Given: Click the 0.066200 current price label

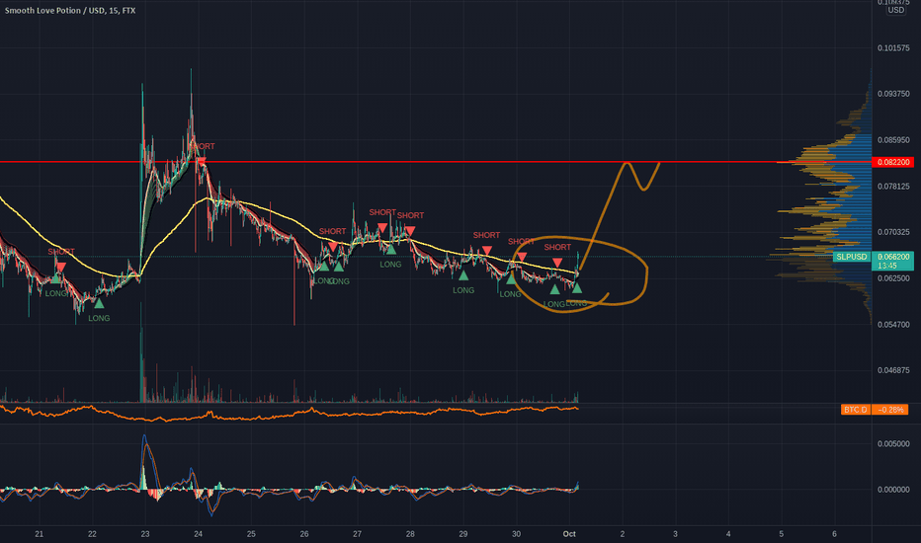Looking at the screenshot, I should (893, 257).
